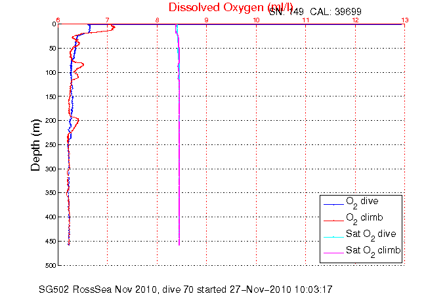Click the x-axis tick label 13
The width and height of the screenshot is (447, 298).
click(405, 20)
